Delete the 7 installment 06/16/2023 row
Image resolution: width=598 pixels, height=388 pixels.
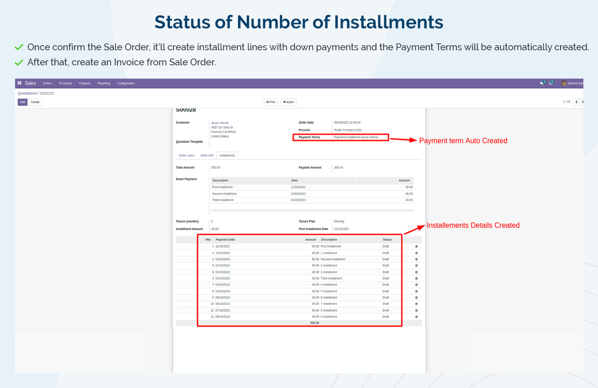416,304
